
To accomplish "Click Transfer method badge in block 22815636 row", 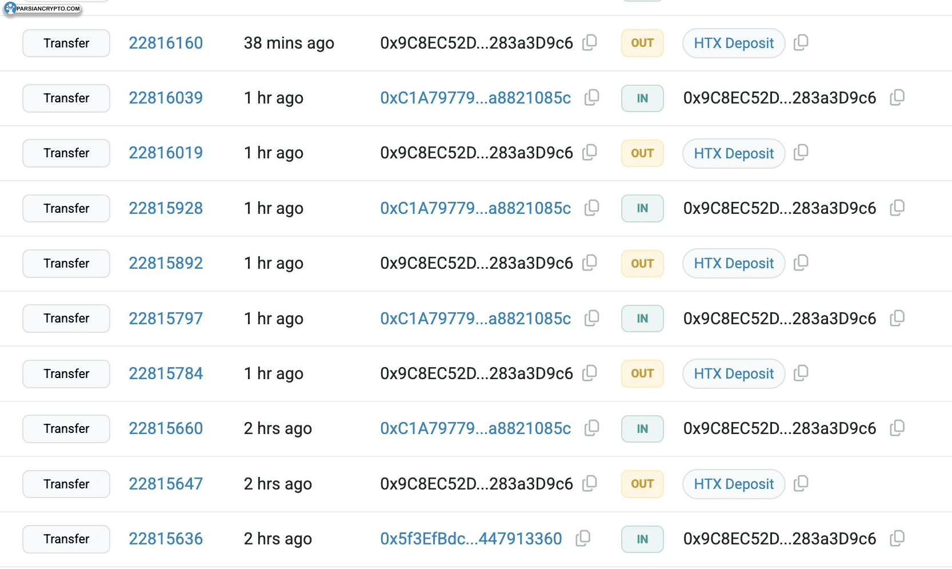I will click(x=66, y=539).
